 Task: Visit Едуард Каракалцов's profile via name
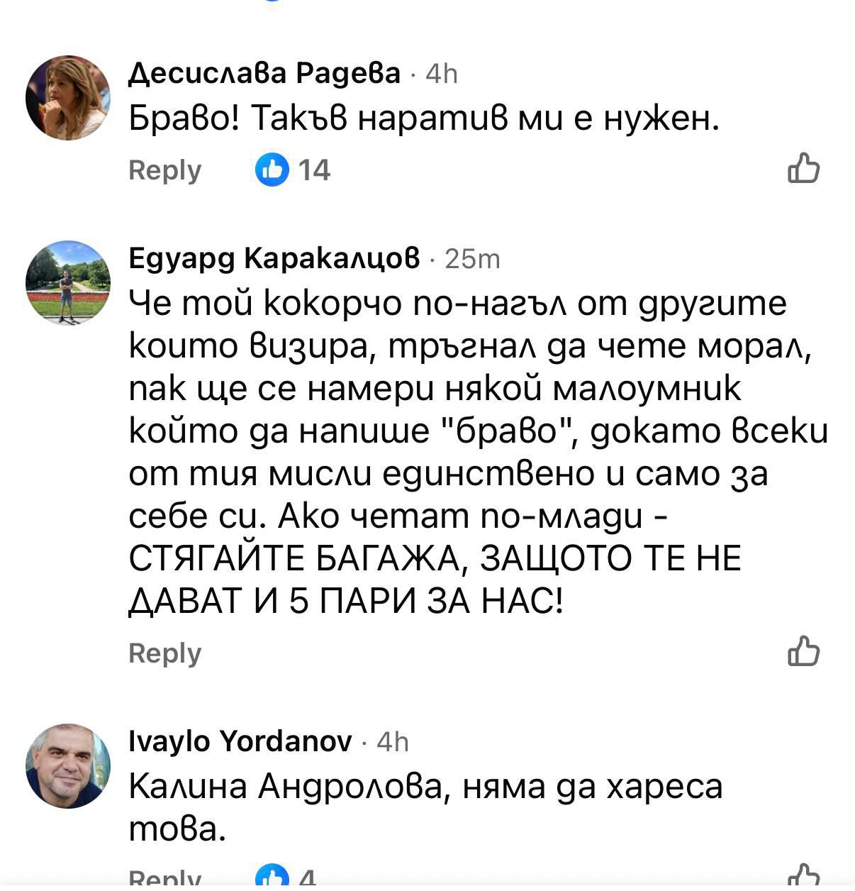(x=274, y=258)
